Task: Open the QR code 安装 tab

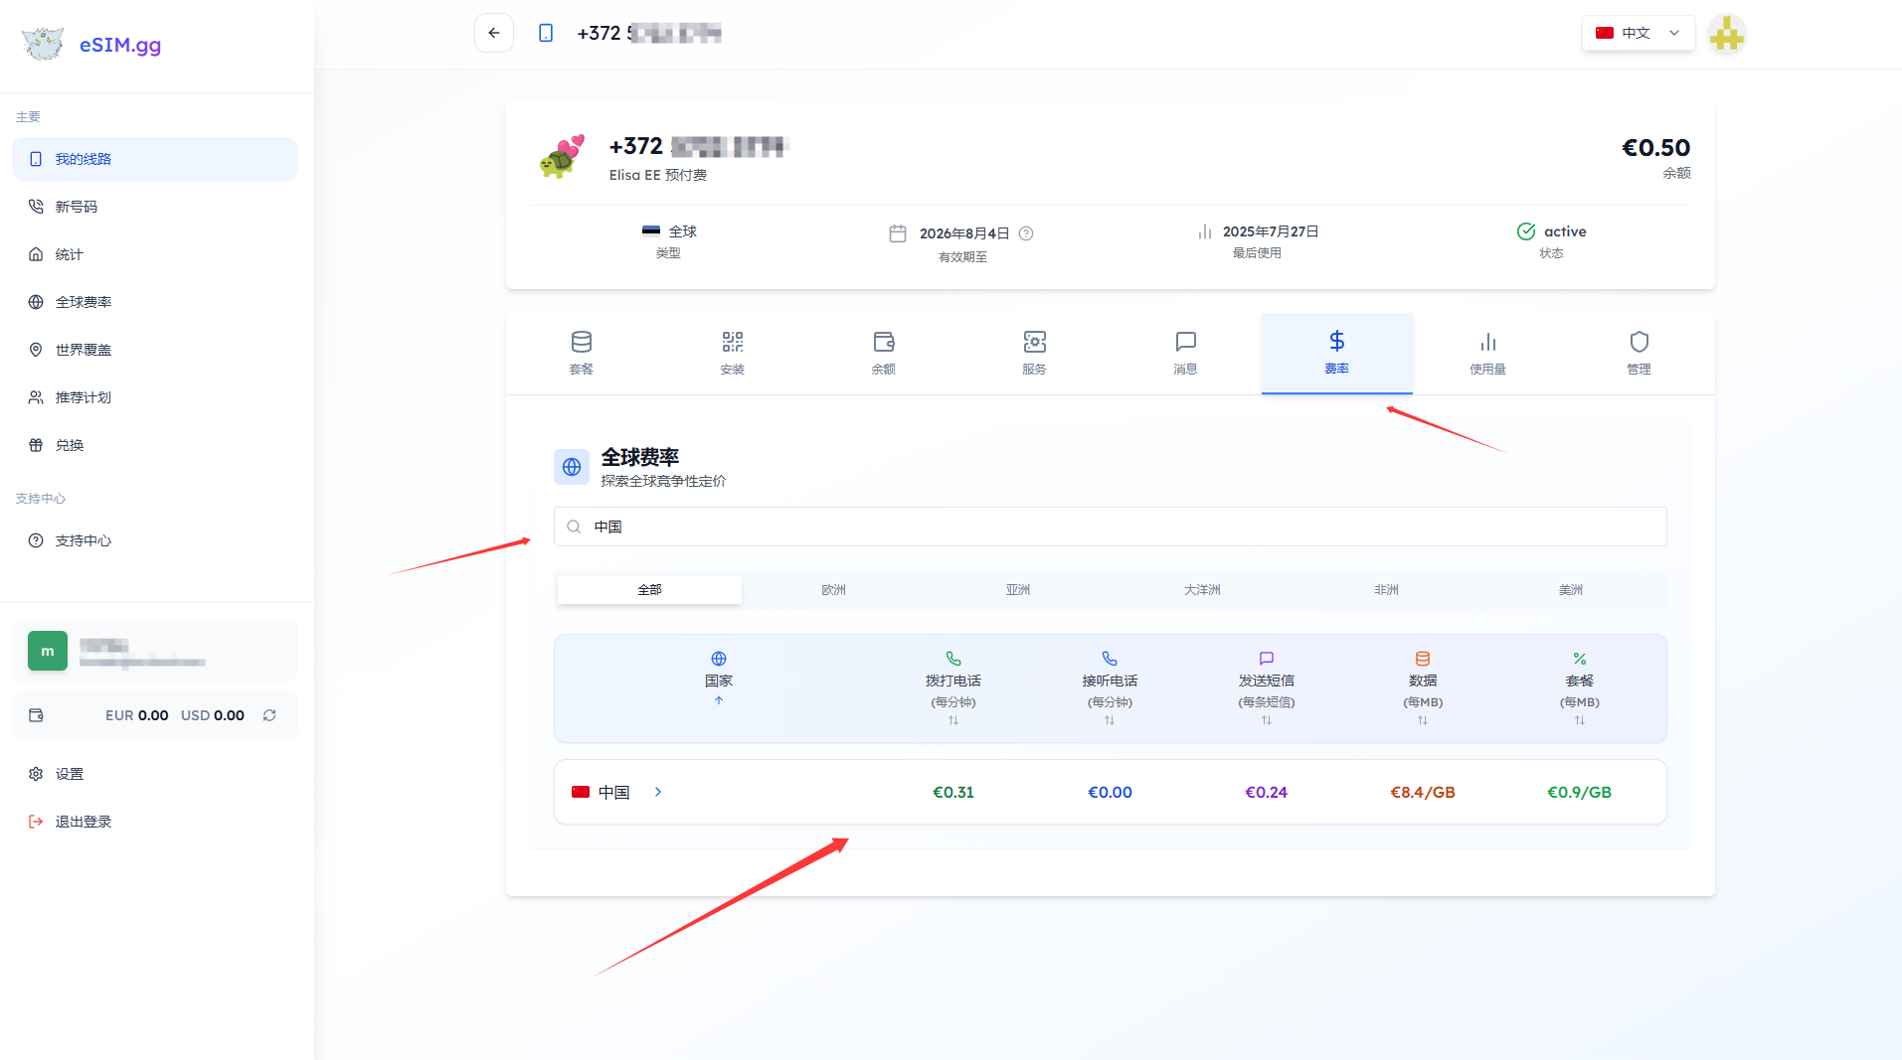Action: click(732, 353)
